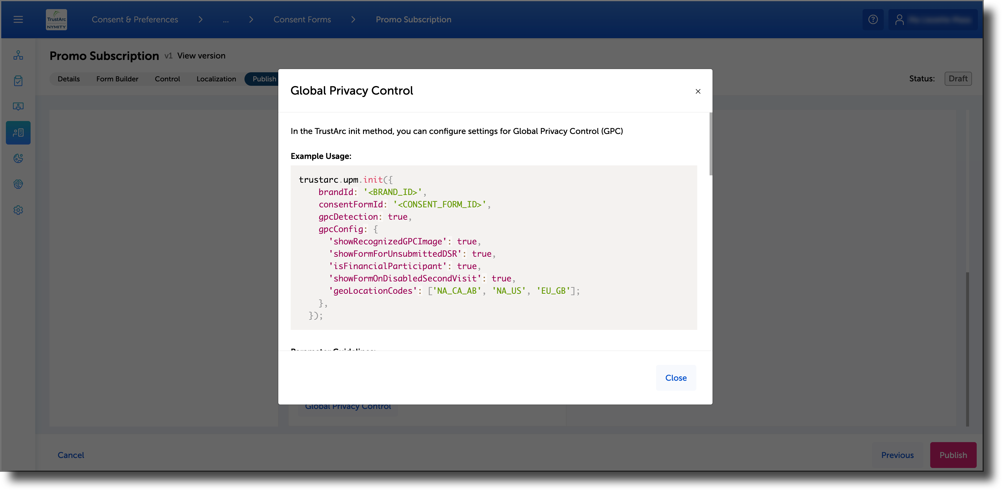Screen dimensions: 1002x490
Task: Dismiss the dialog with the X icon
Action: pyautogui.click(x=698, y=92)
